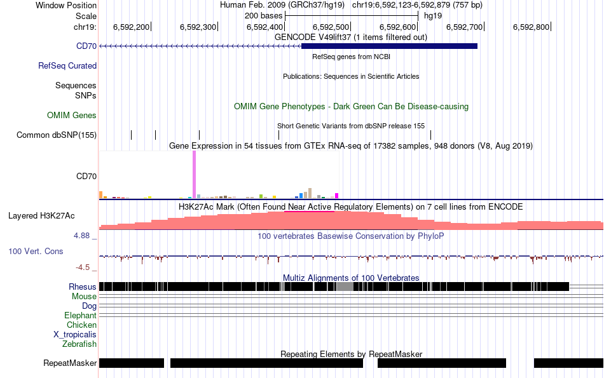Open the RefSeq Curated track label
Viewport: 604px width, 378px height.
(x=67, y=66)
